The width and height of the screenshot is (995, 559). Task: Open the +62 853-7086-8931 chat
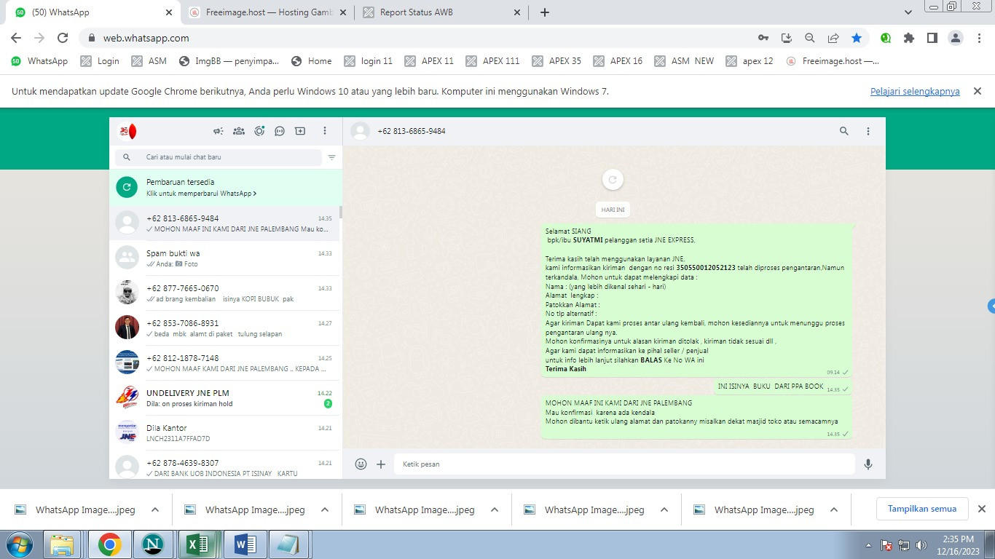pyautogui.click(x=226, y=328)
